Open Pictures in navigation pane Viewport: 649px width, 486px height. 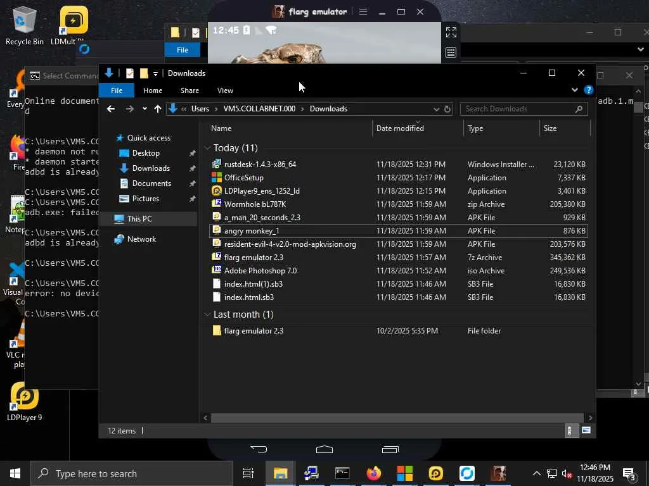pos(145,199)
